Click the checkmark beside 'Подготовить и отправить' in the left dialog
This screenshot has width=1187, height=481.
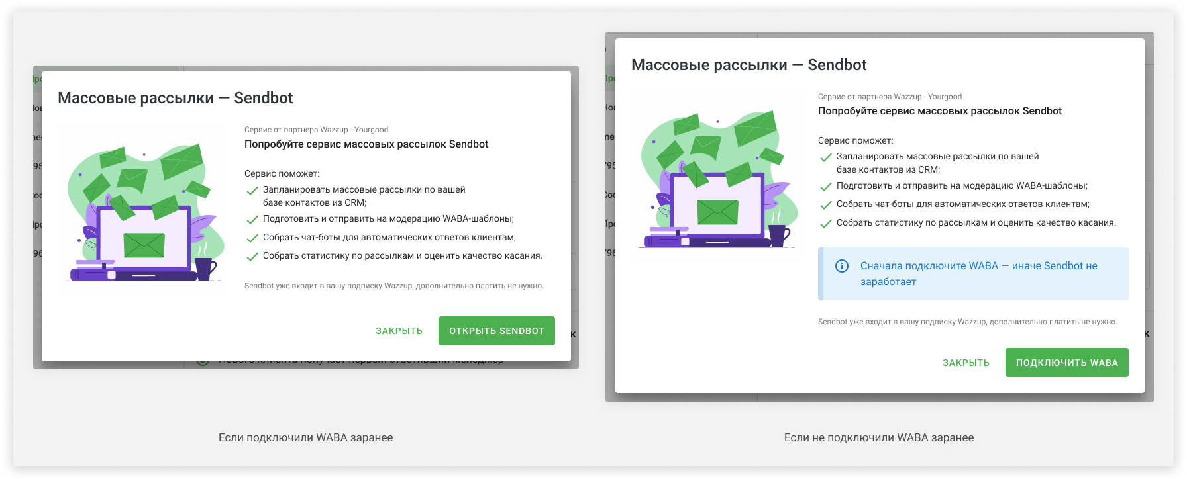252,220
